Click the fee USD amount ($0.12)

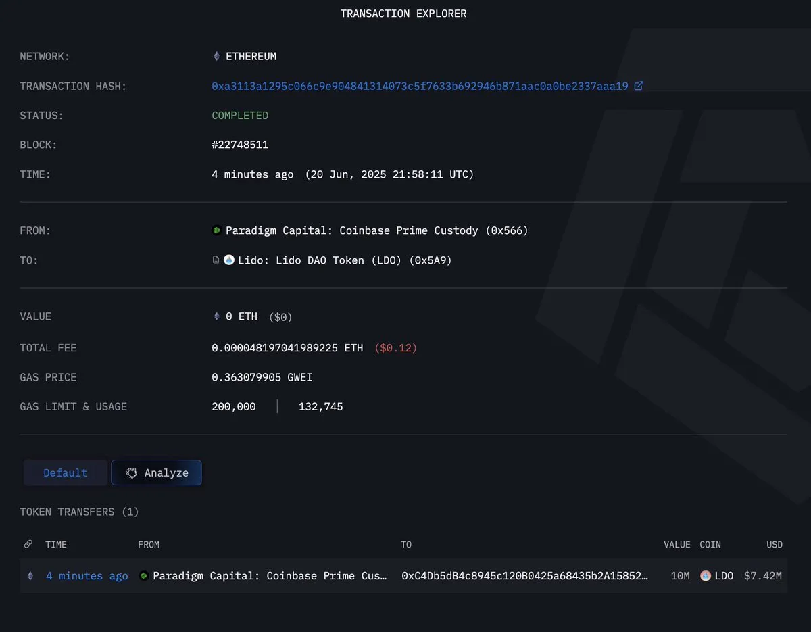point(395,348)
